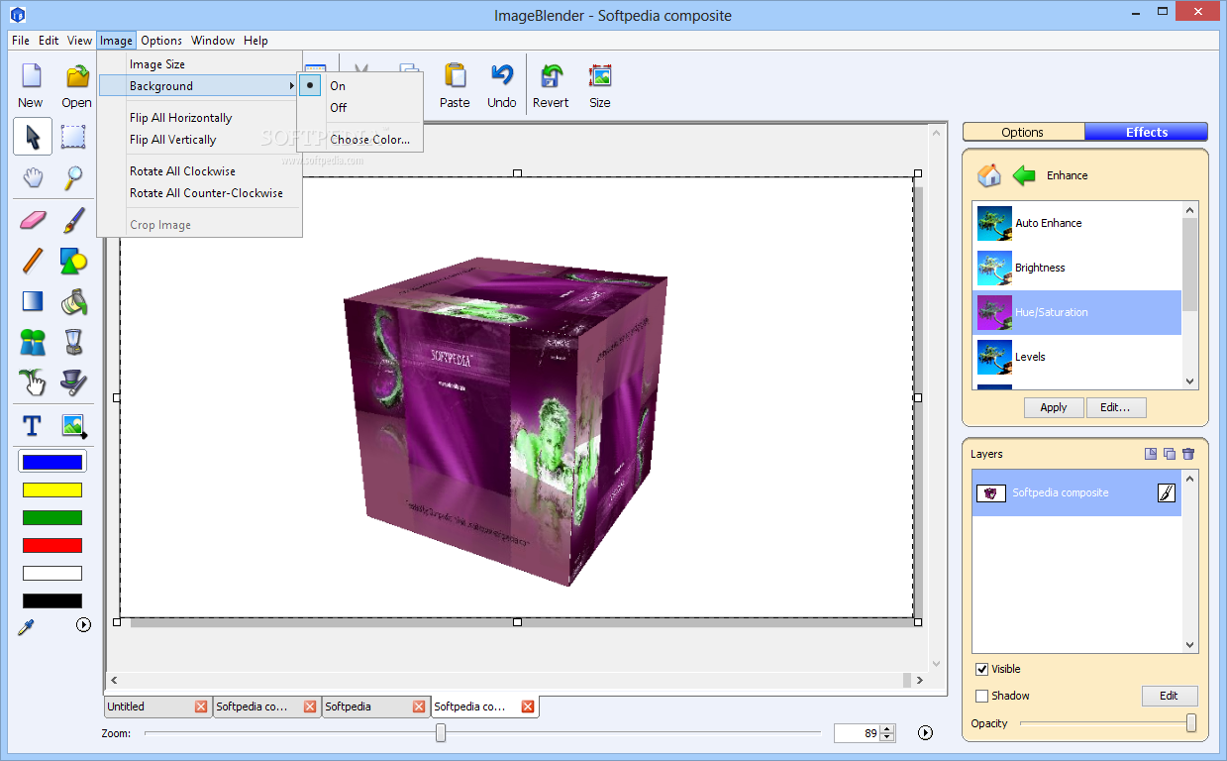Click the home icon in Effects panel
The width and height of the screenshot is (1227, 761).
(x=988, y=175)
